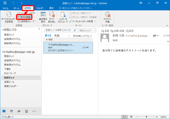Switch to Calendar view icon
The width and height of the screenshot is (170, 119).
pyautogui.click(x=11, y=111)
